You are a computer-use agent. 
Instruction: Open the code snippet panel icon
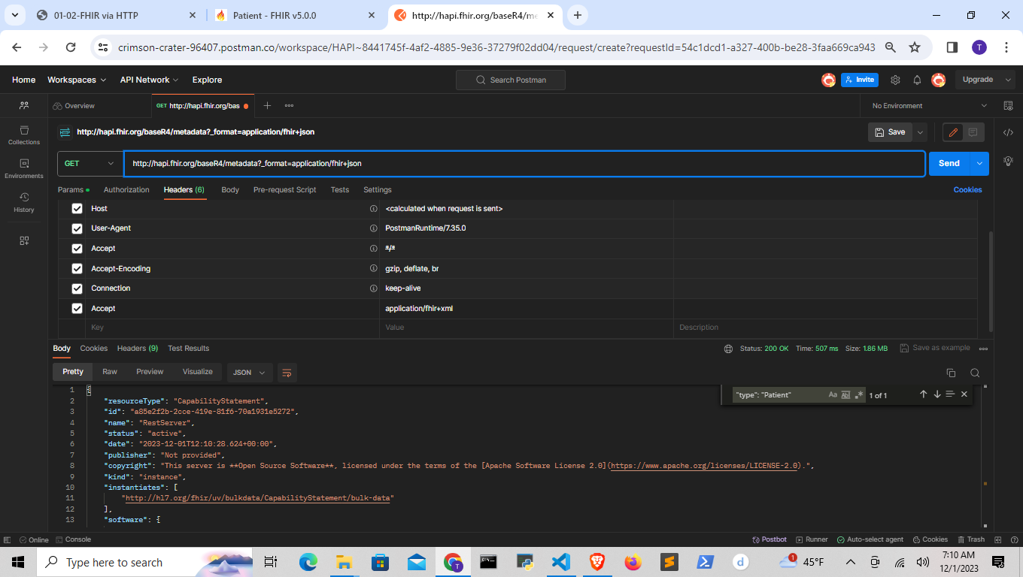[1009, 132]
